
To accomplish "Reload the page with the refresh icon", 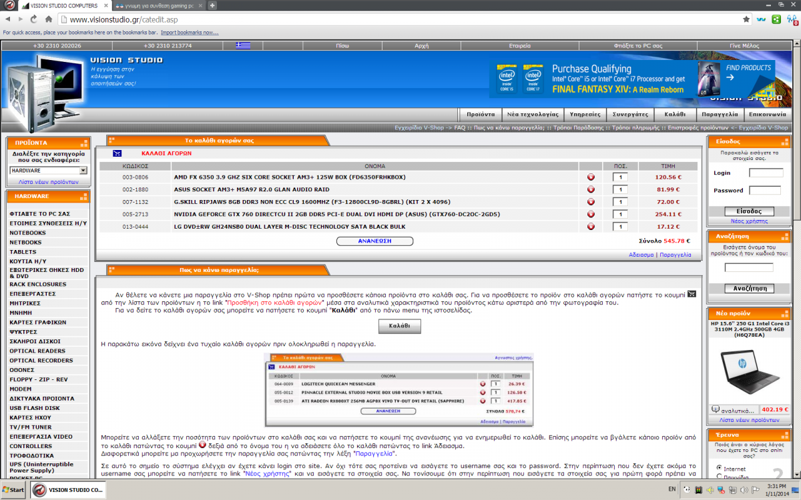I will [35, 19].
